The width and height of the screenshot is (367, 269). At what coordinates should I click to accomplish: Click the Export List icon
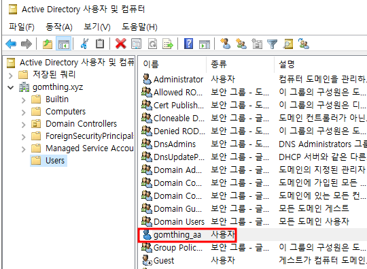(x=168, y=44)
